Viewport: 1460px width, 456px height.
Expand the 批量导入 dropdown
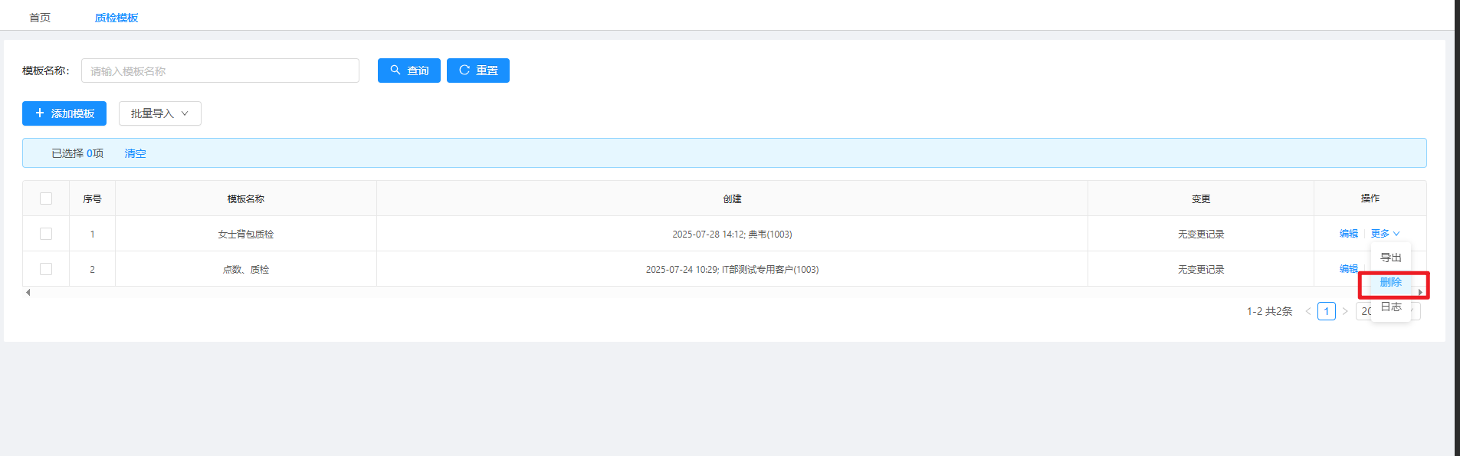(x=159, y=113)
